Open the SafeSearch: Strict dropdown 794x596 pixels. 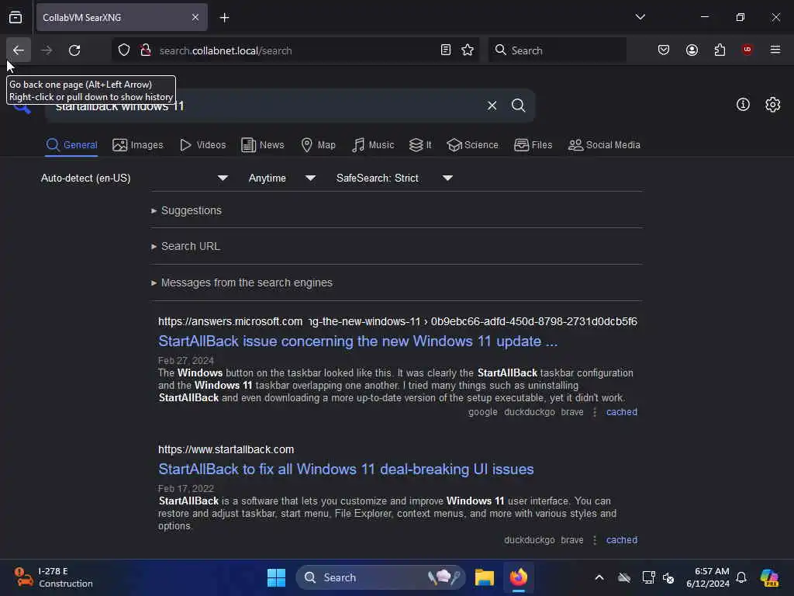coord(395,178)
